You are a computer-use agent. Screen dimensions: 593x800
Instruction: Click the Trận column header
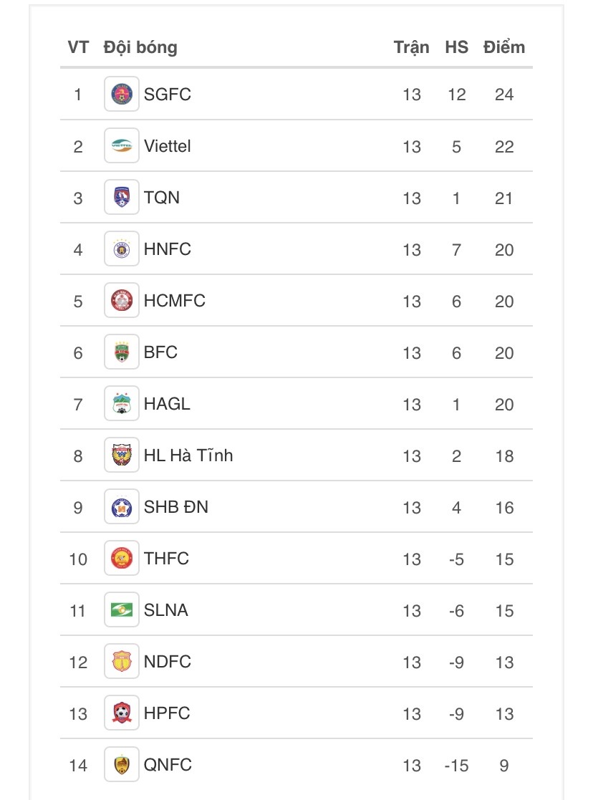tap(411, 47)
